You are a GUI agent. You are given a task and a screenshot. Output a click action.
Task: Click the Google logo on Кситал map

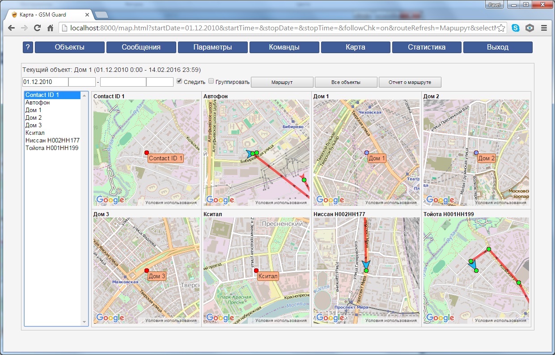(x=220, y=318)
